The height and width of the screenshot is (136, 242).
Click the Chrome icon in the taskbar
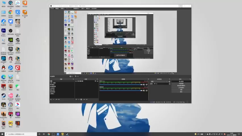pos(49,134)
